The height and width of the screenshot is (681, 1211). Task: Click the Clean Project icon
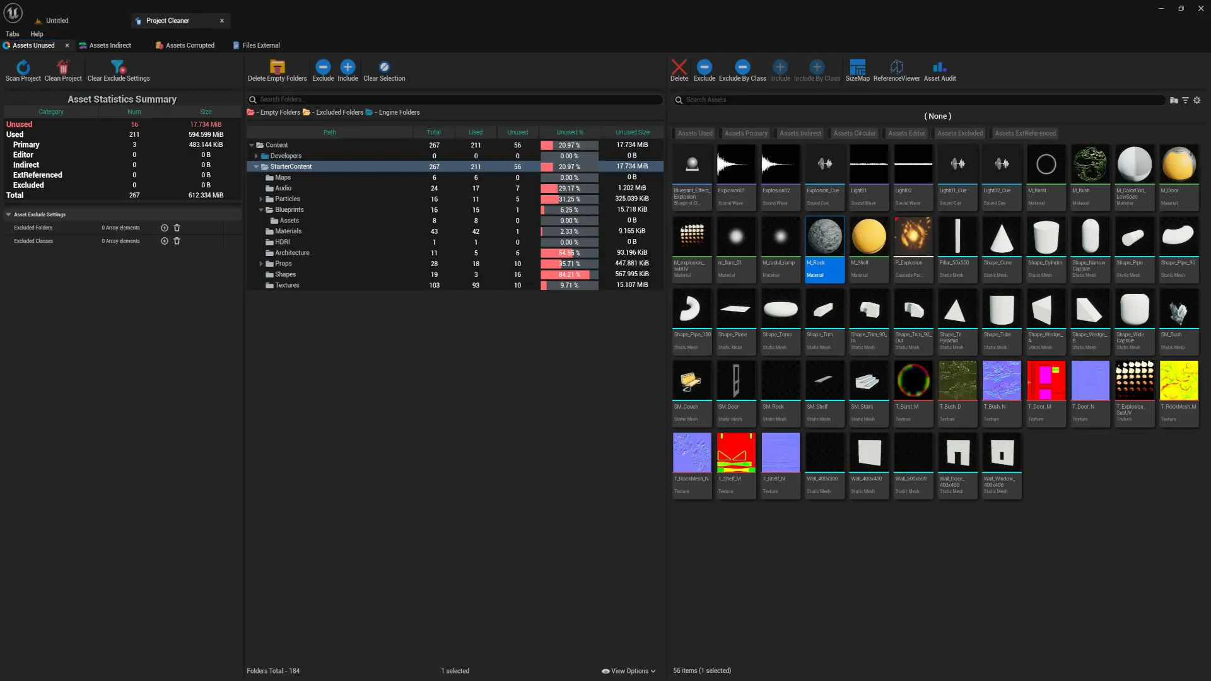pos(63,67)
